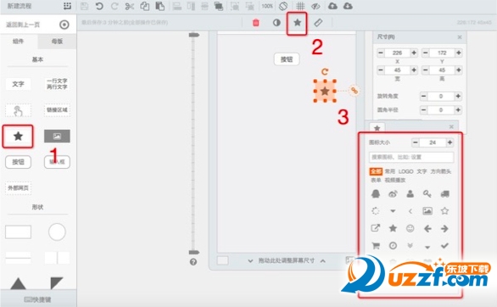Increase X value with its plus button
This screenshot has height=307, width=497.
(414, 53)
